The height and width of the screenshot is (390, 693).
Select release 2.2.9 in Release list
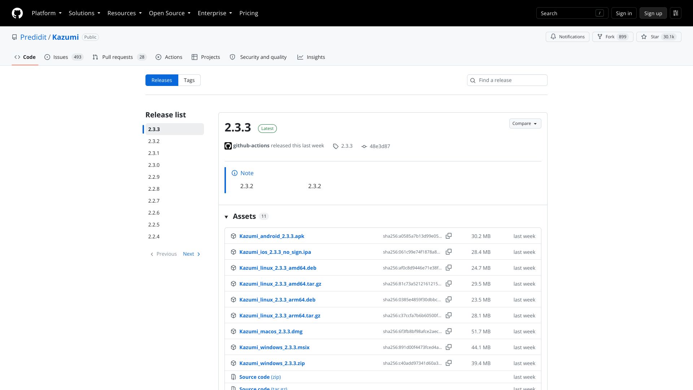pos(175,177)
